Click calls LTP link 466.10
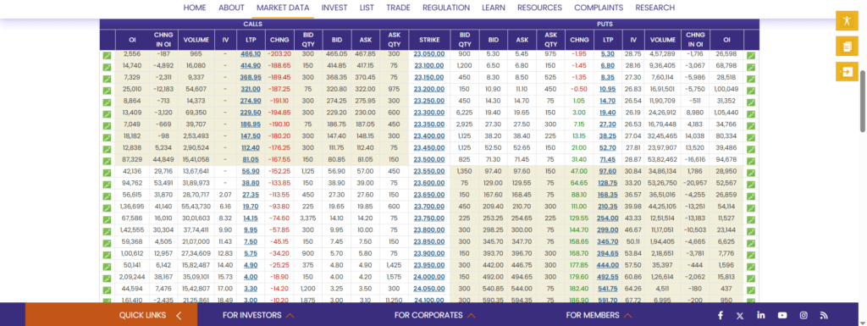This screenshot has height=326, width=867. [251, 54]
